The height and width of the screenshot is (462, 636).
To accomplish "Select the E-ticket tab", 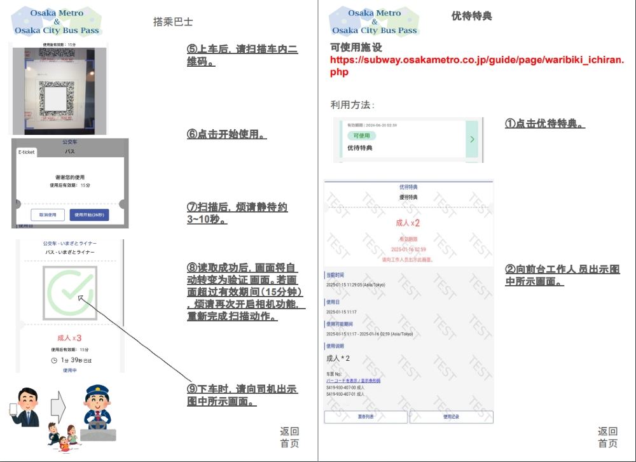I will coord(27,152).
